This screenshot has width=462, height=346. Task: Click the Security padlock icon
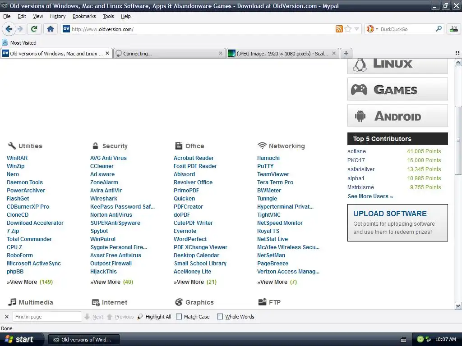tap(96, 146)
